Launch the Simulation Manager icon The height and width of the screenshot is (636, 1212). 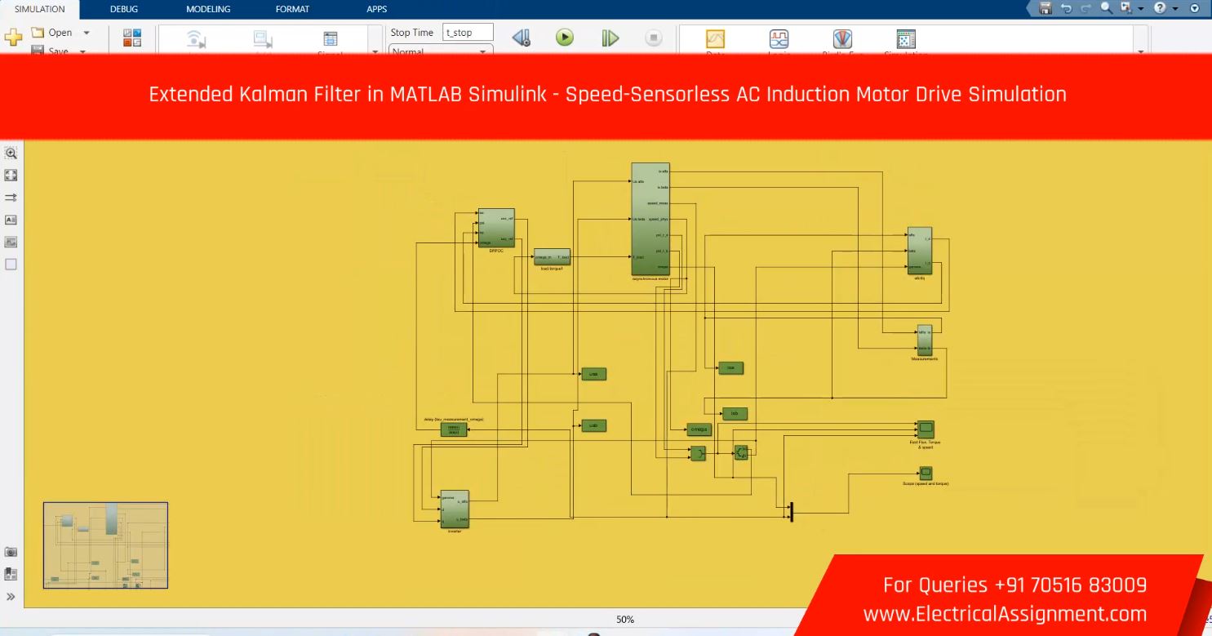tap(906, 39)
